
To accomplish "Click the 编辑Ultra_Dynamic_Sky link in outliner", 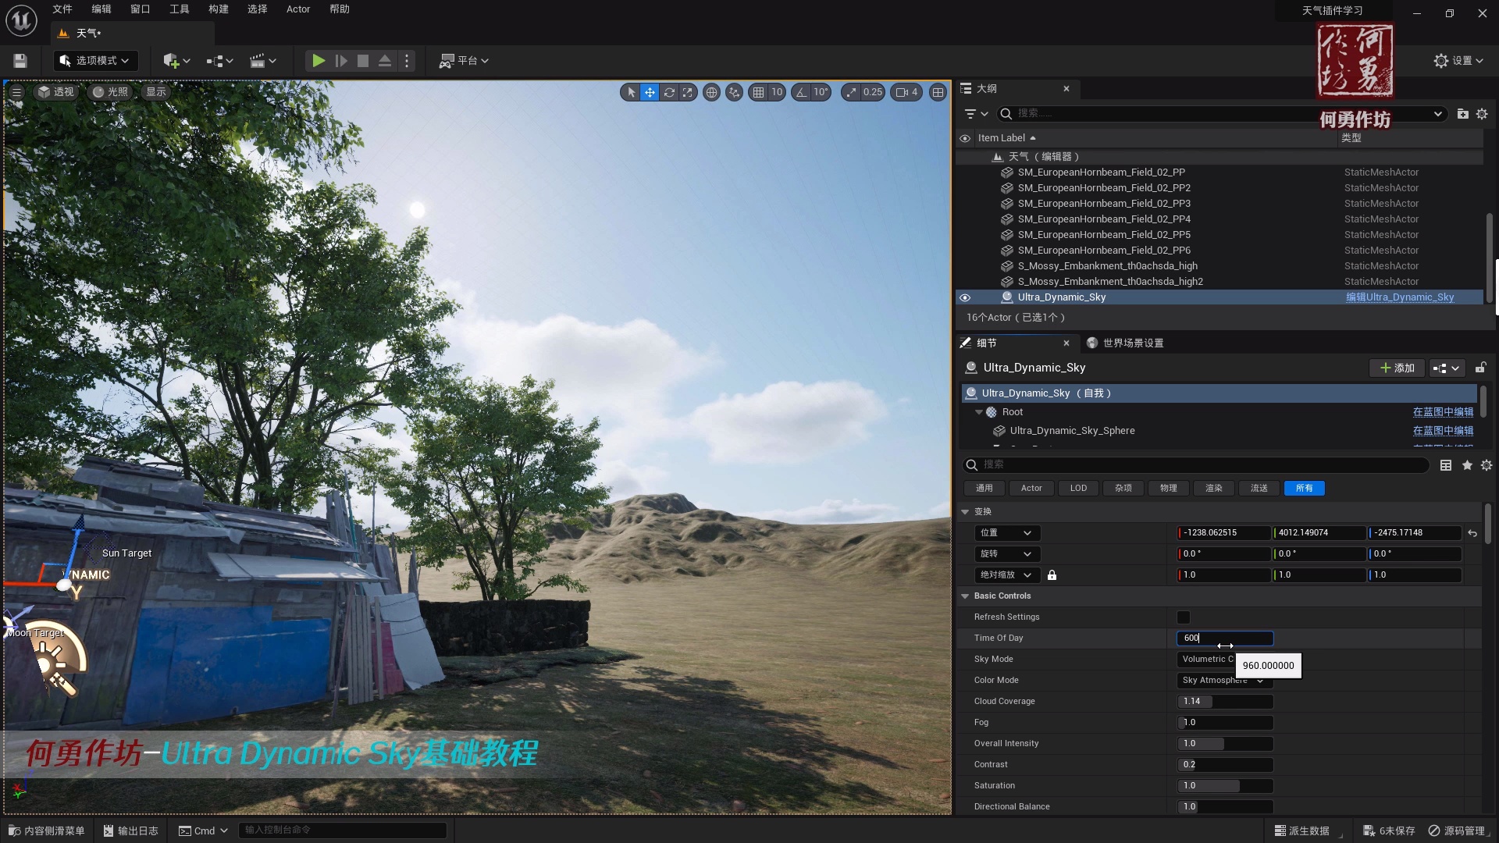I will coord(1401,297).
